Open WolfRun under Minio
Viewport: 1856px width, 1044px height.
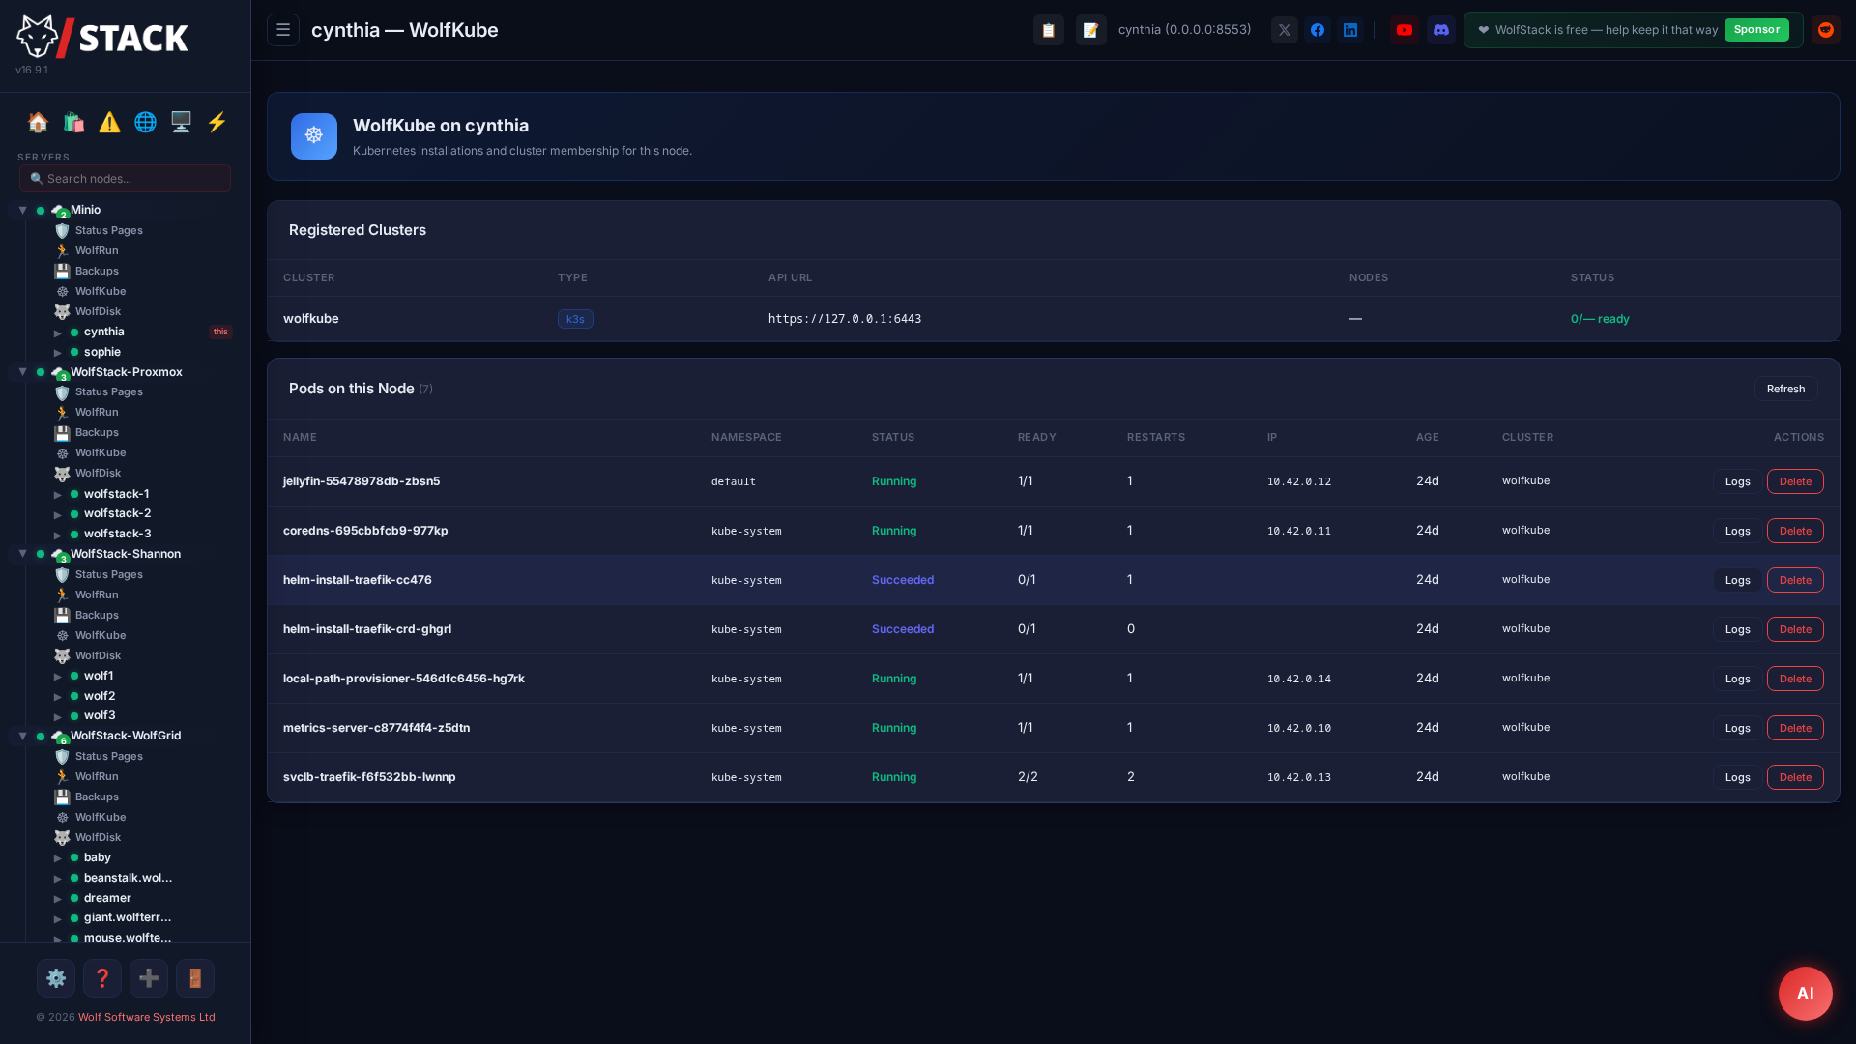click(97, 250)
